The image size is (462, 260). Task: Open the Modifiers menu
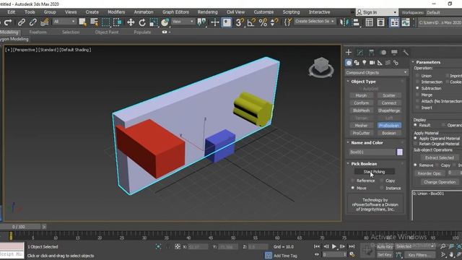pos(116,12)
